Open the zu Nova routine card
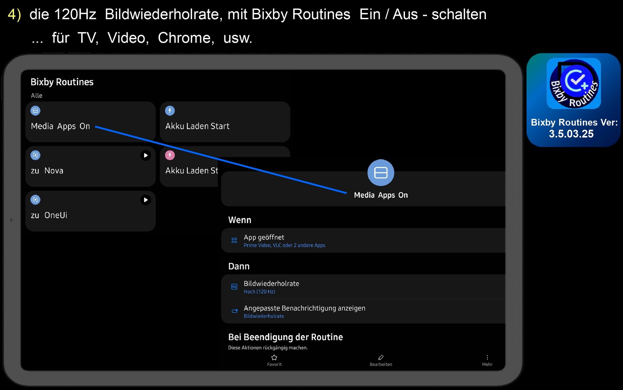Screen dimensions: 623x390 [91, 166]
